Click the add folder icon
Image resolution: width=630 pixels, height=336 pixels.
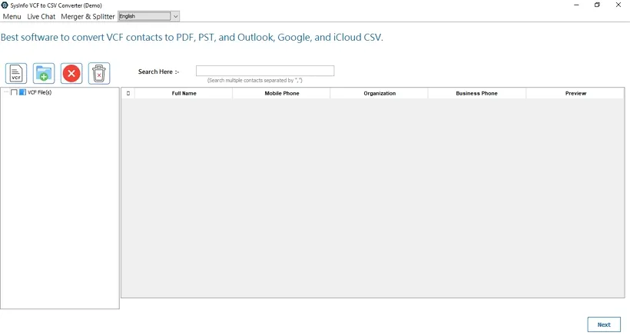pos(44,73)
